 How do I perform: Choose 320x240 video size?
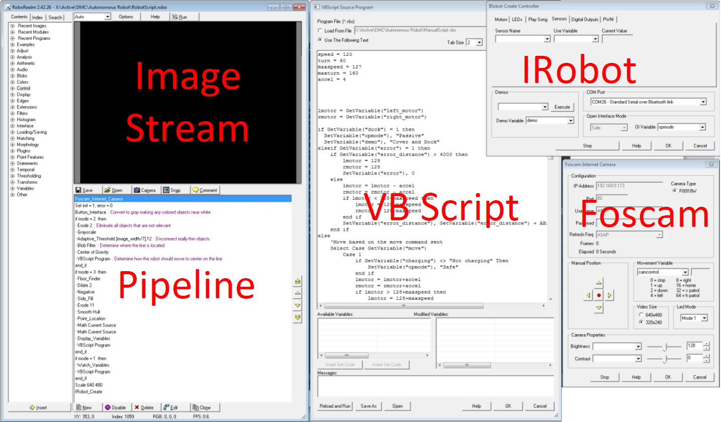coord(641,322)
